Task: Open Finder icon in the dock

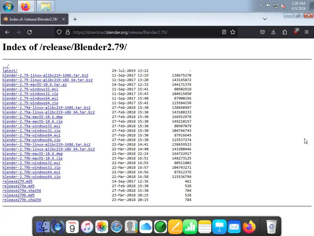Action: click(43, 227)
